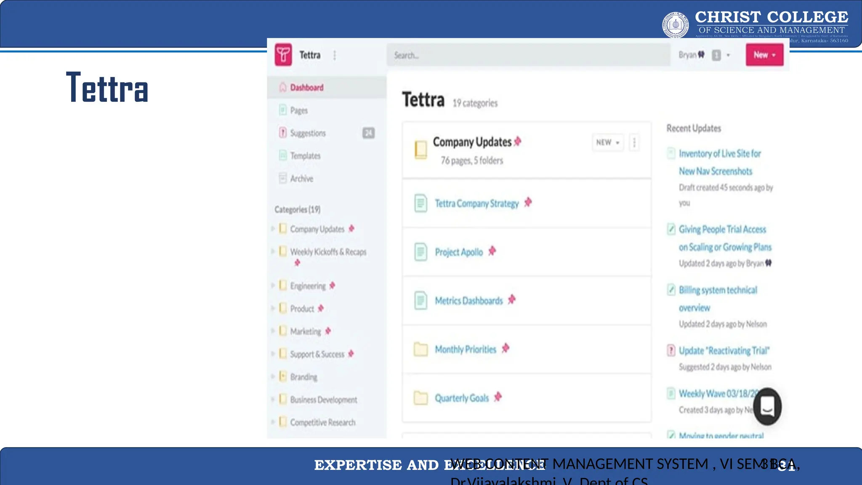This screenshot has height=485, width=862.
Task: Click the pin icon next to Monthly Priorities
Action: (505, 348)
